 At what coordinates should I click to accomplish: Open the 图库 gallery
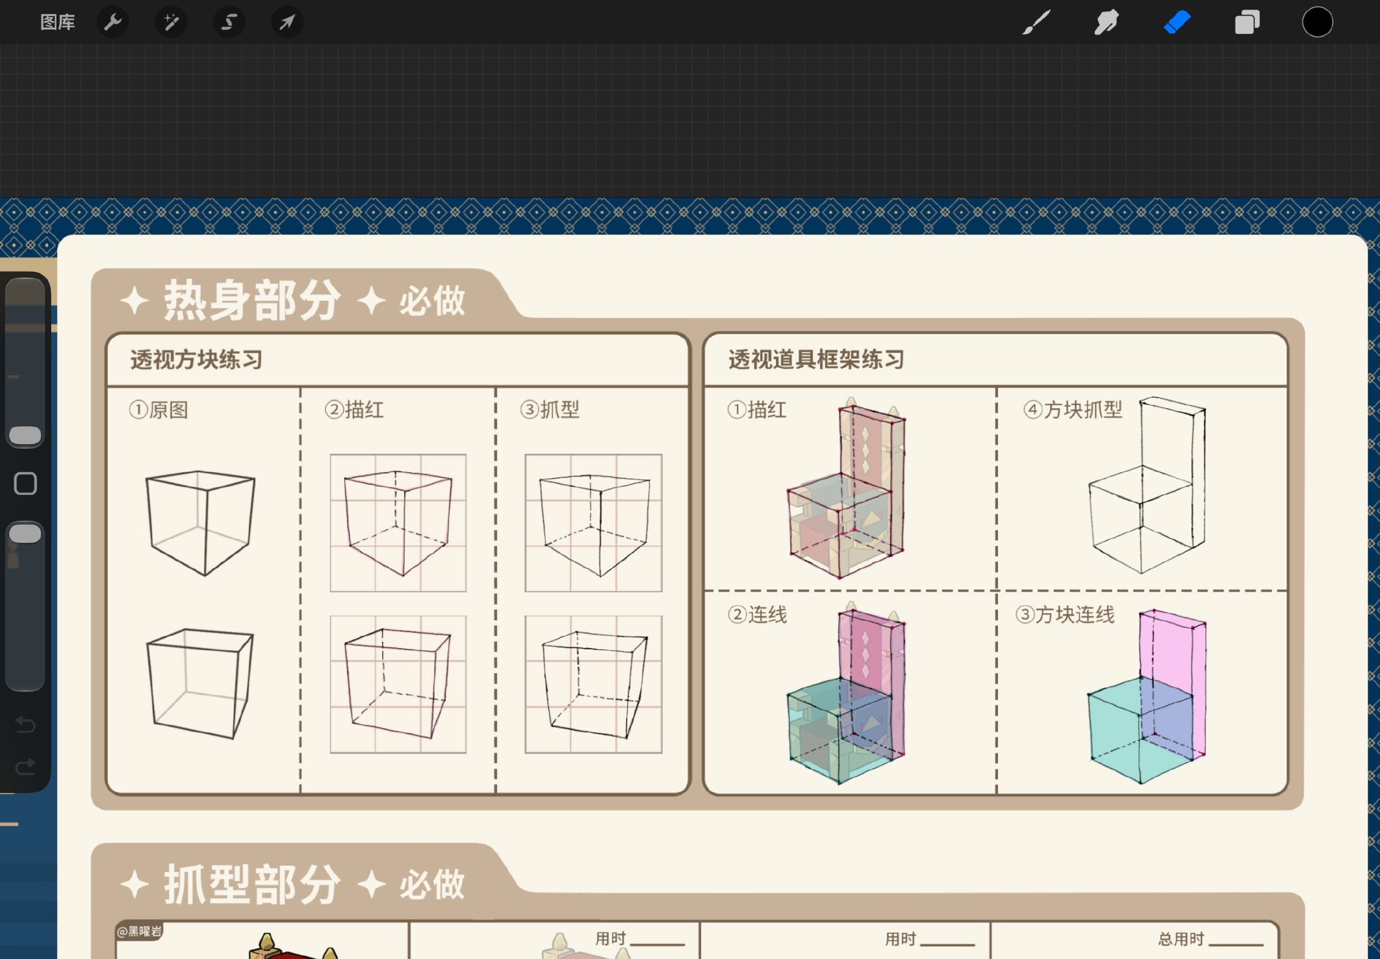(58, 22)
